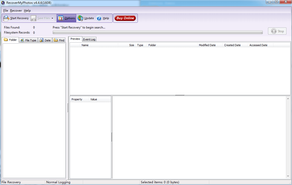Click the Update button label
Viewport: 292px width, 185px height.
(x=89, y=18)
